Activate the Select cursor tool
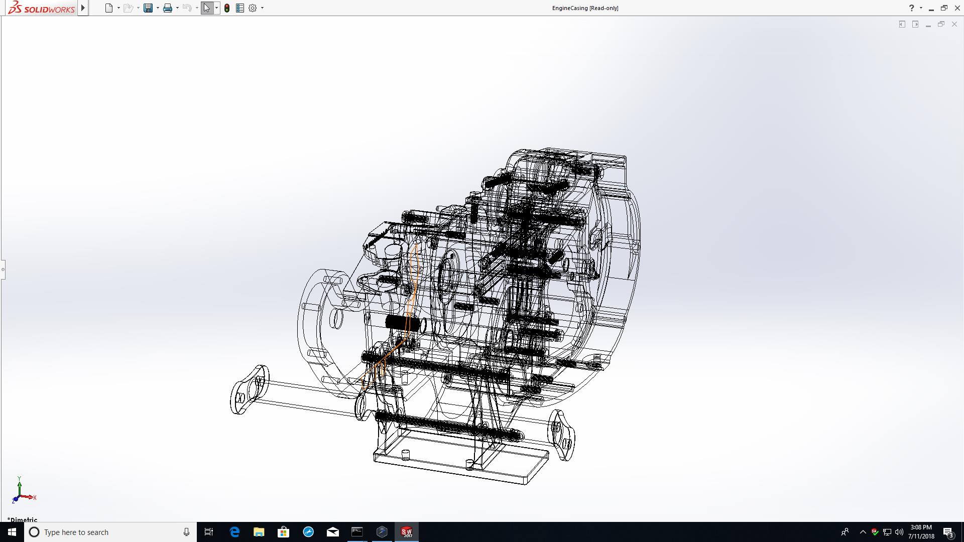Image resolution: width=964 pixels, height=542 pixels. 207,8
